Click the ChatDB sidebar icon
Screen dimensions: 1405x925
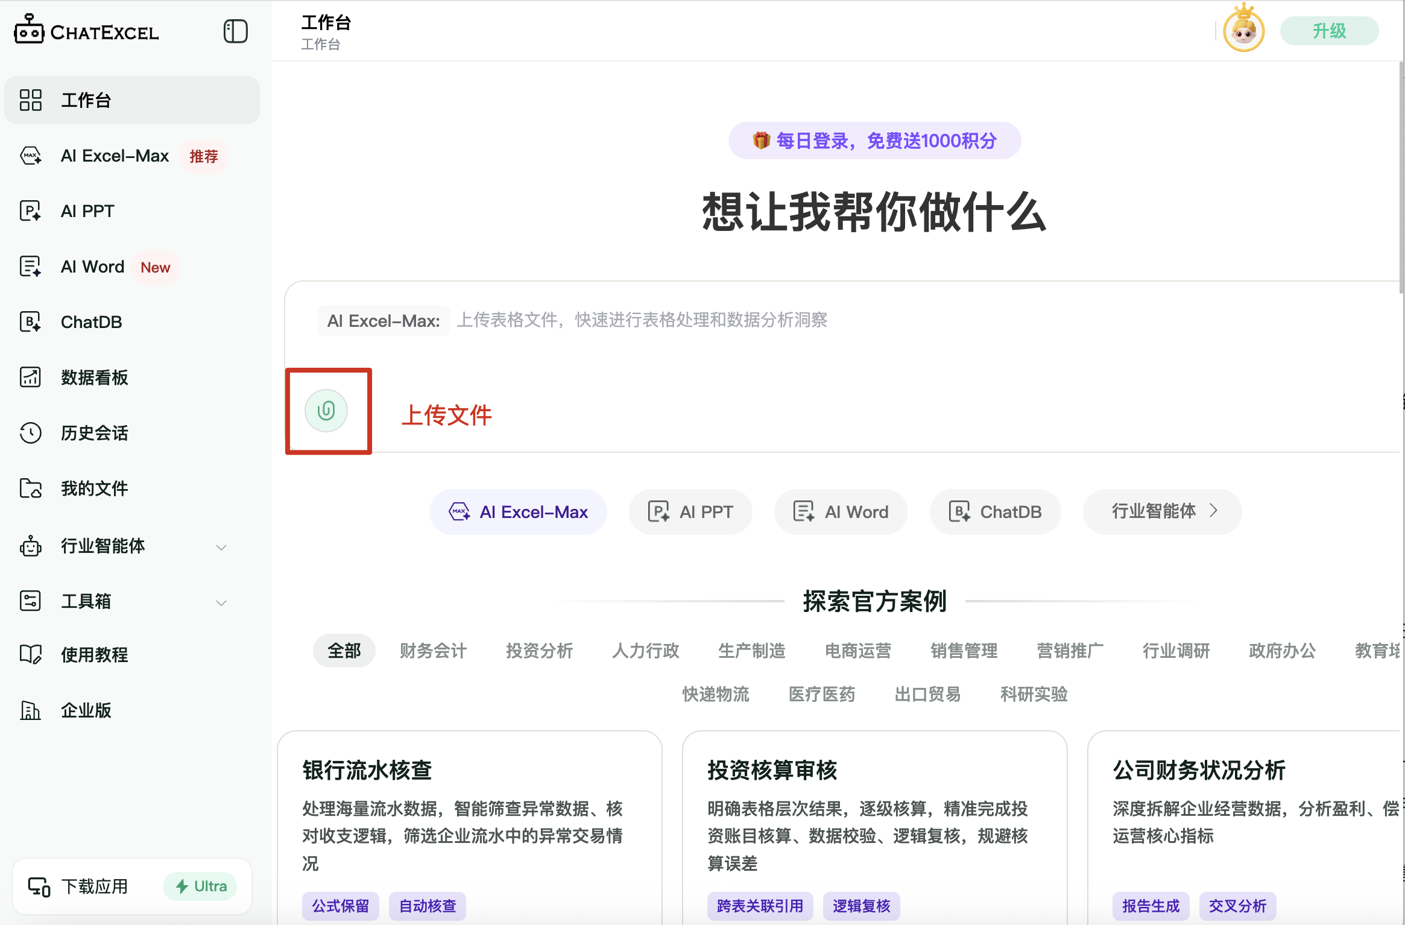tap(30, 322)
